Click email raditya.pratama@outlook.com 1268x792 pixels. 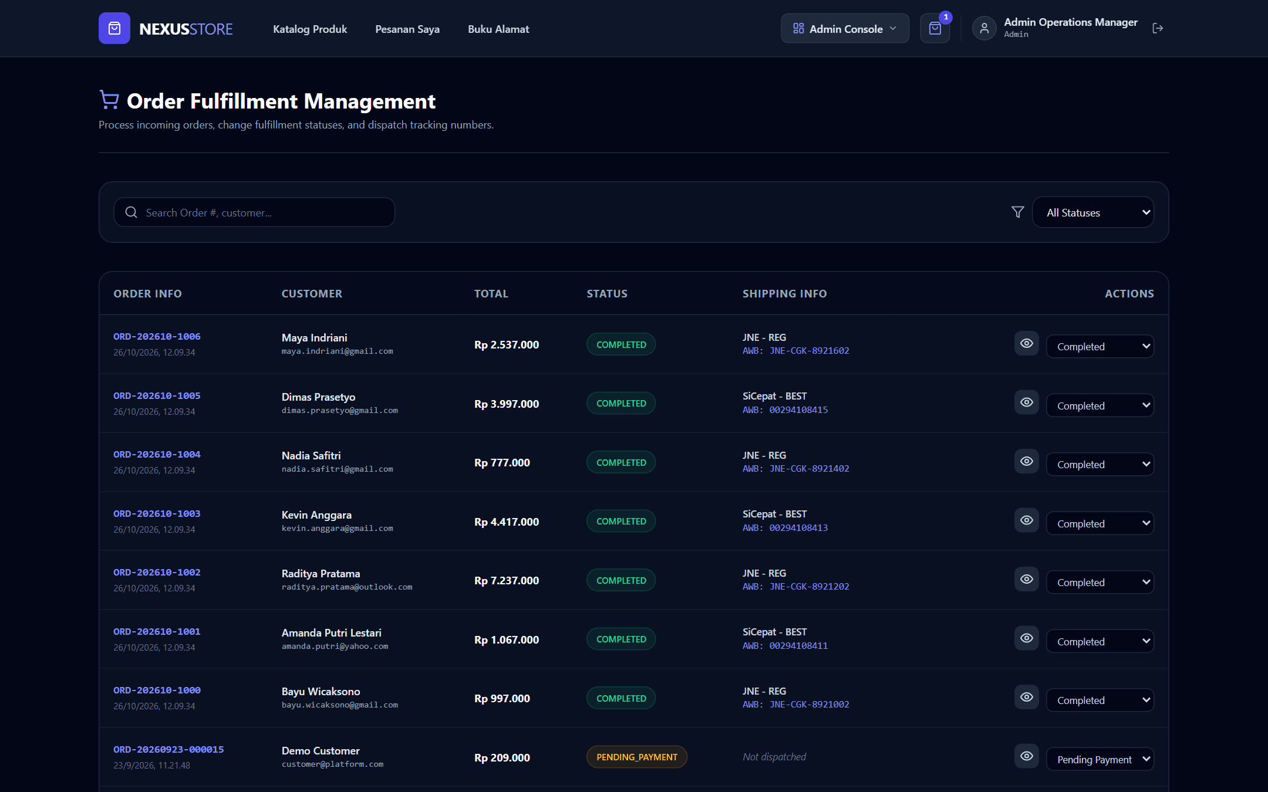click(x=347, y=587)
